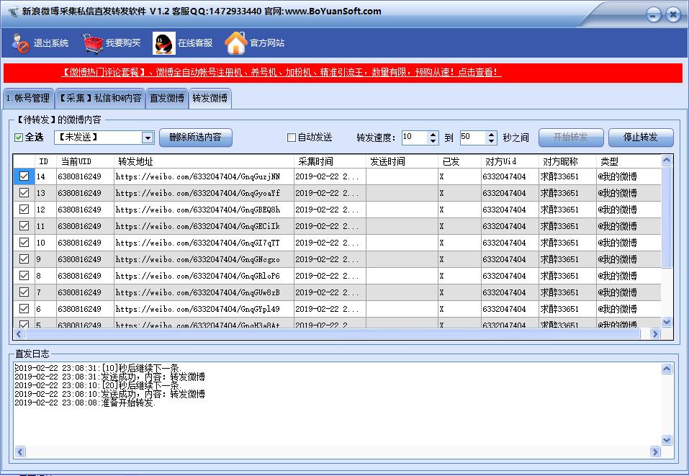Image resolution: width=689 pixels, height=476 pixels.
Task: Decrease the maximum speed value of 50
Action: coord(491,141)
